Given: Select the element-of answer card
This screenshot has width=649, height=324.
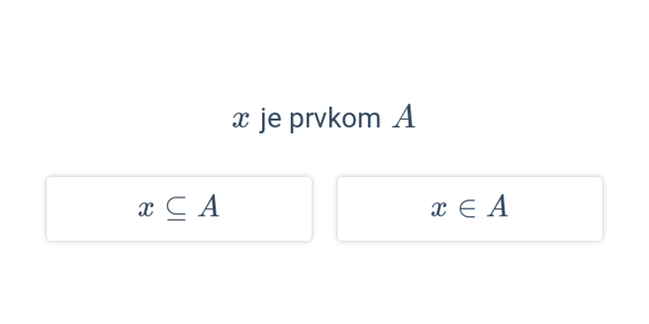Looking at the screenshot, I should tap(470, 209).
